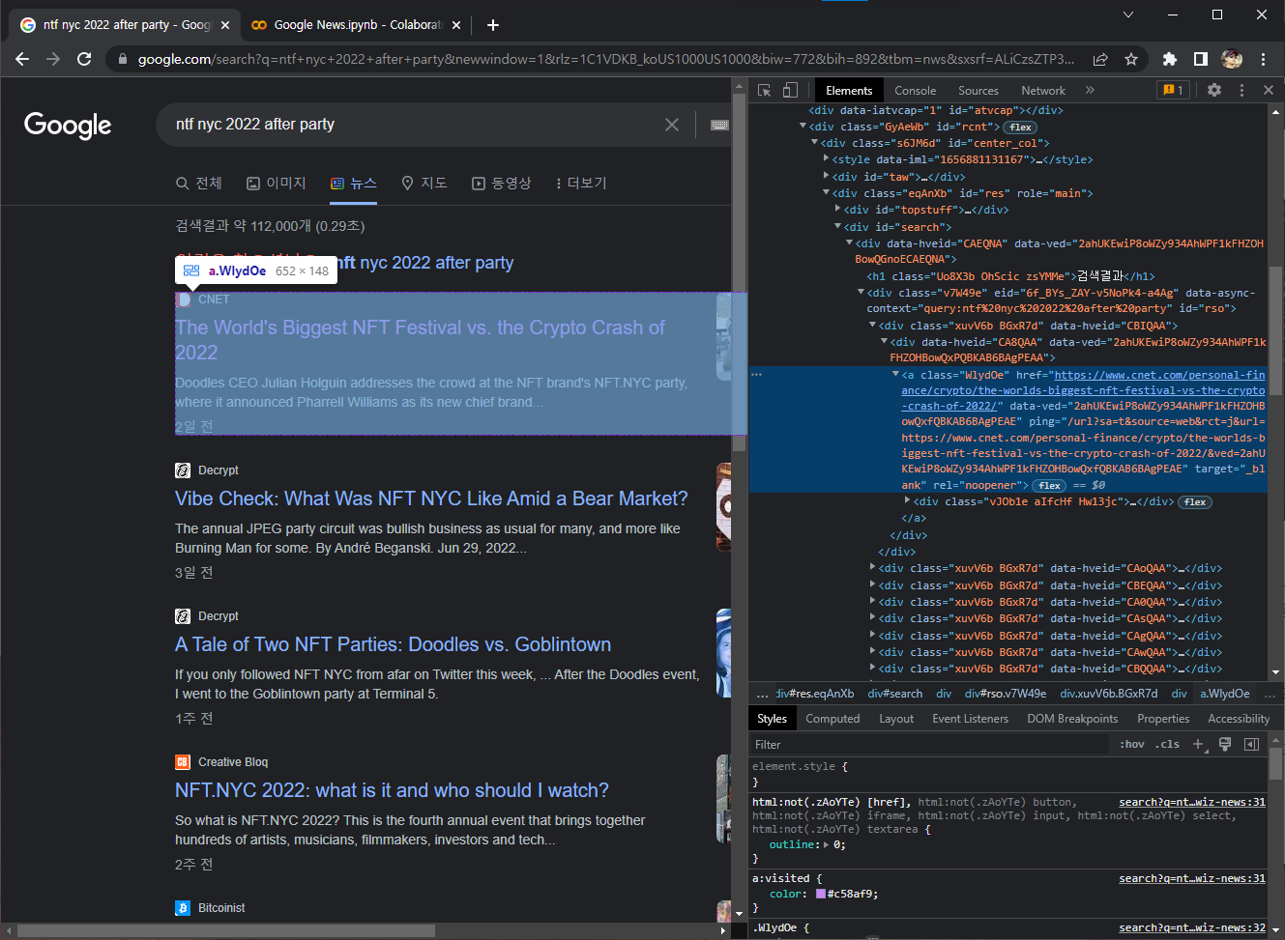The height and width of the screenshot is (940, 1285).
Task: Click the address bar URL
Action: 605,59
